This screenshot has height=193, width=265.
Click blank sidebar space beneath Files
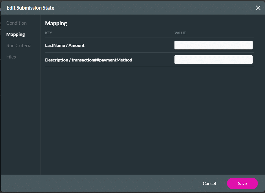pyautogui.click(x=20, y=115)
